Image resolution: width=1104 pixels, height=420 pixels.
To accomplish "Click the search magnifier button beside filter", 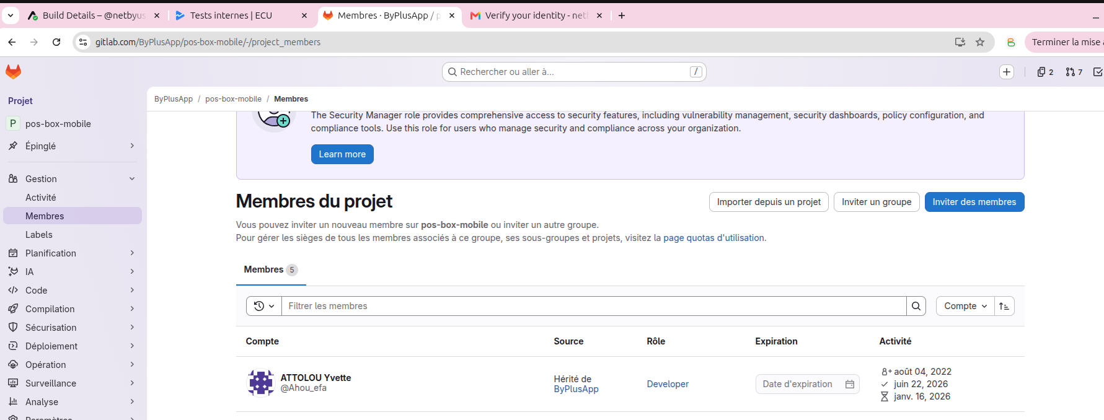I will click(x=916, y=306).
